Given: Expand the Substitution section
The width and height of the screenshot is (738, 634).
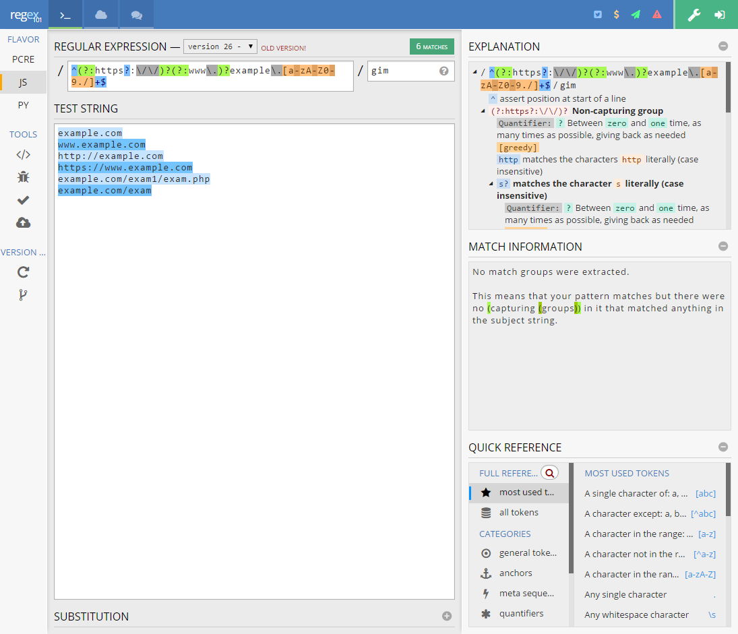Looking at the screenshot, I should pyautogui.click(x=447, y=616).
